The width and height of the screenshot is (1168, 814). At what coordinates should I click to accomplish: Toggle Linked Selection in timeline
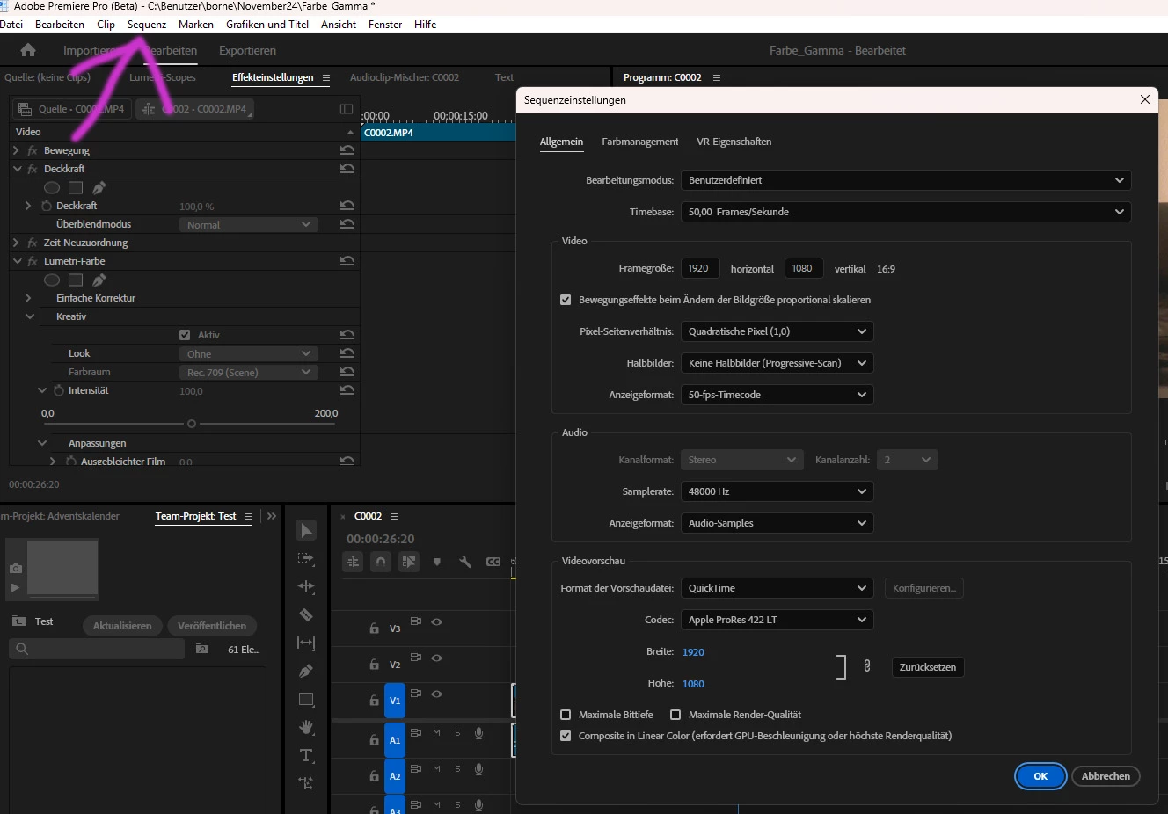(x=409, y=562)
